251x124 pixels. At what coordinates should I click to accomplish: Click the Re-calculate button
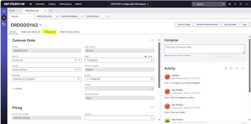(230, 24)
